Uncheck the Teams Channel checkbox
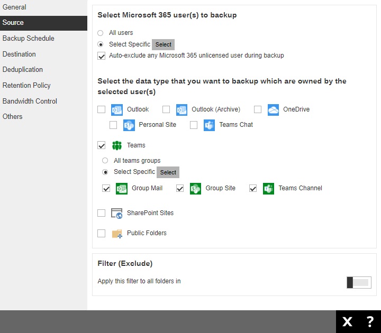Screen dimensions: 381x333 point(253,188)
